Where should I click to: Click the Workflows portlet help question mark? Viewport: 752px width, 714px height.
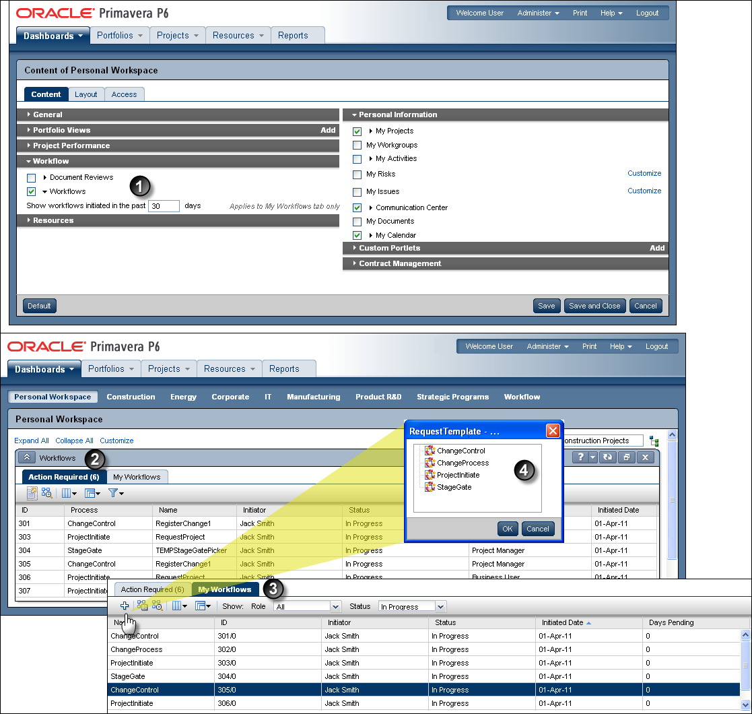580,457
